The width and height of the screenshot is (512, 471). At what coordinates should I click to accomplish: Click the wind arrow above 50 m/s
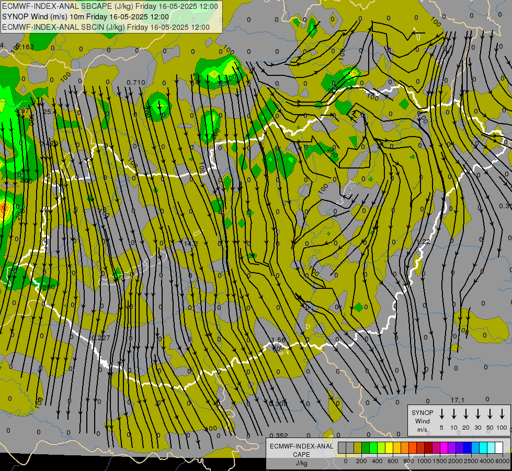coord(490,414)
